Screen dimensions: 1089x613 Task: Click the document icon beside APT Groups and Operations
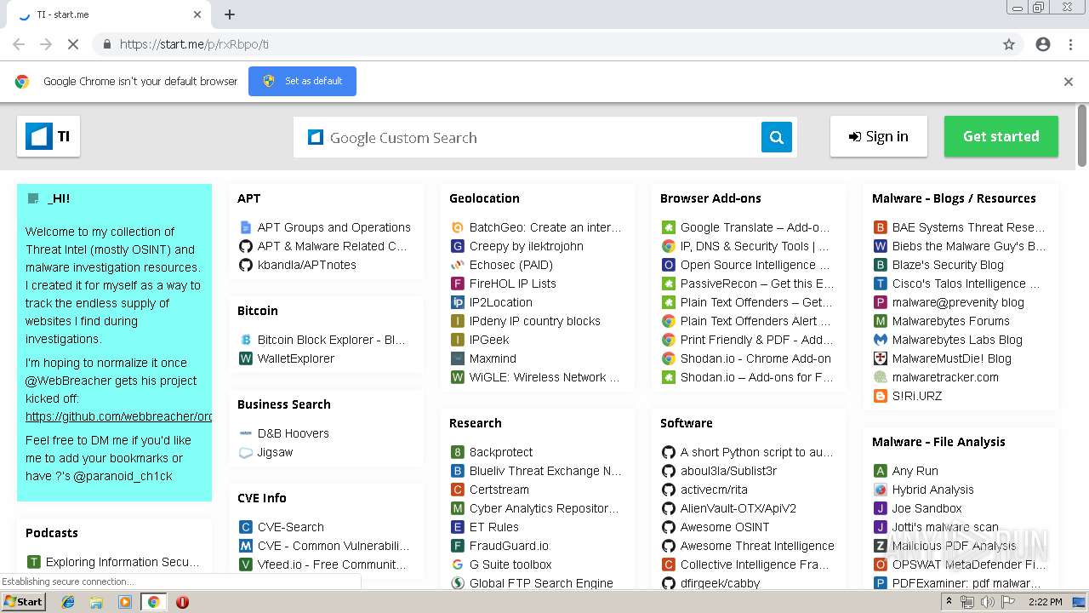coord(246,227)
